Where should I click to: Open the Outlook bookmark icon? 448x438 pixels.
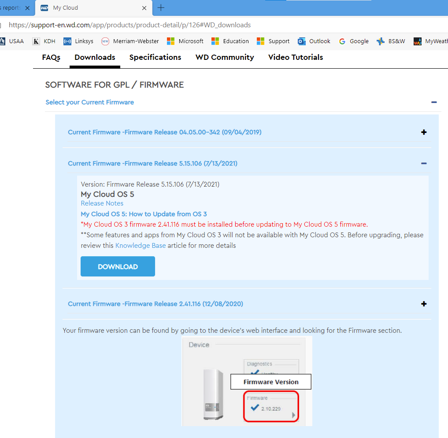pos(301,41)
